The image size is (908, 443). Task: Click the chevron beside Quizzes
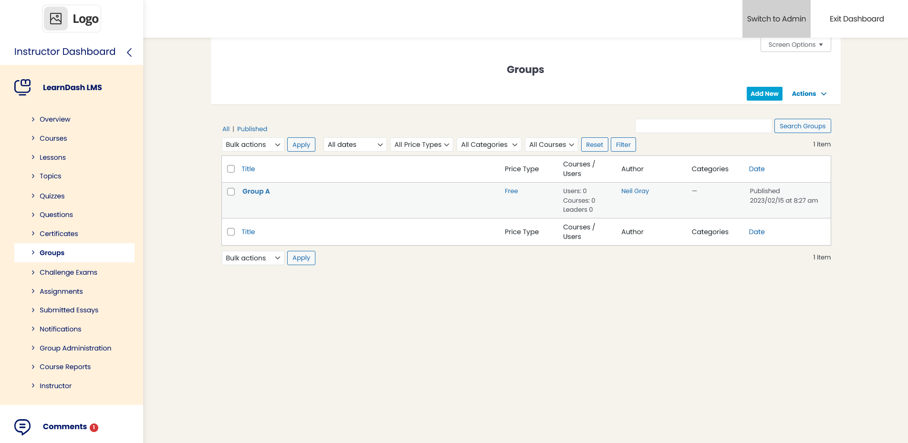(33, 196)
